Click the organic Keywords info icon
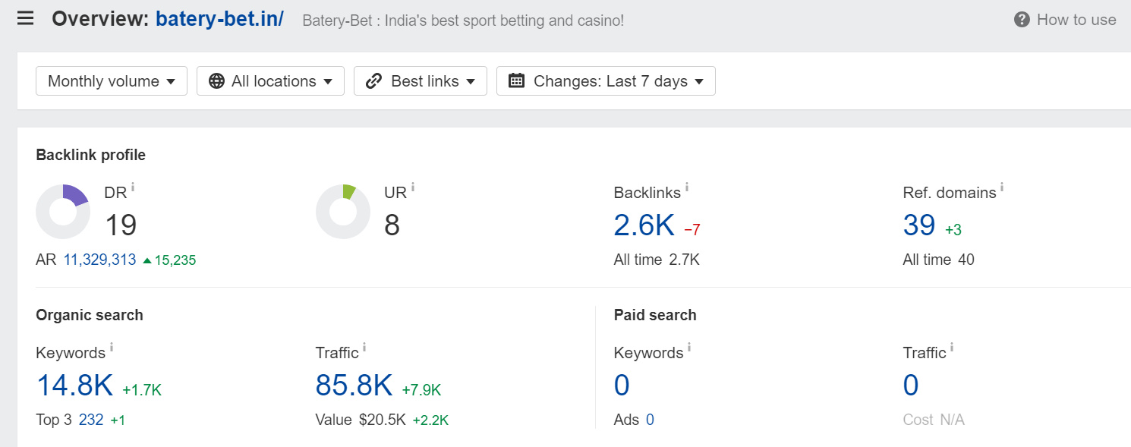 (112, 347)
